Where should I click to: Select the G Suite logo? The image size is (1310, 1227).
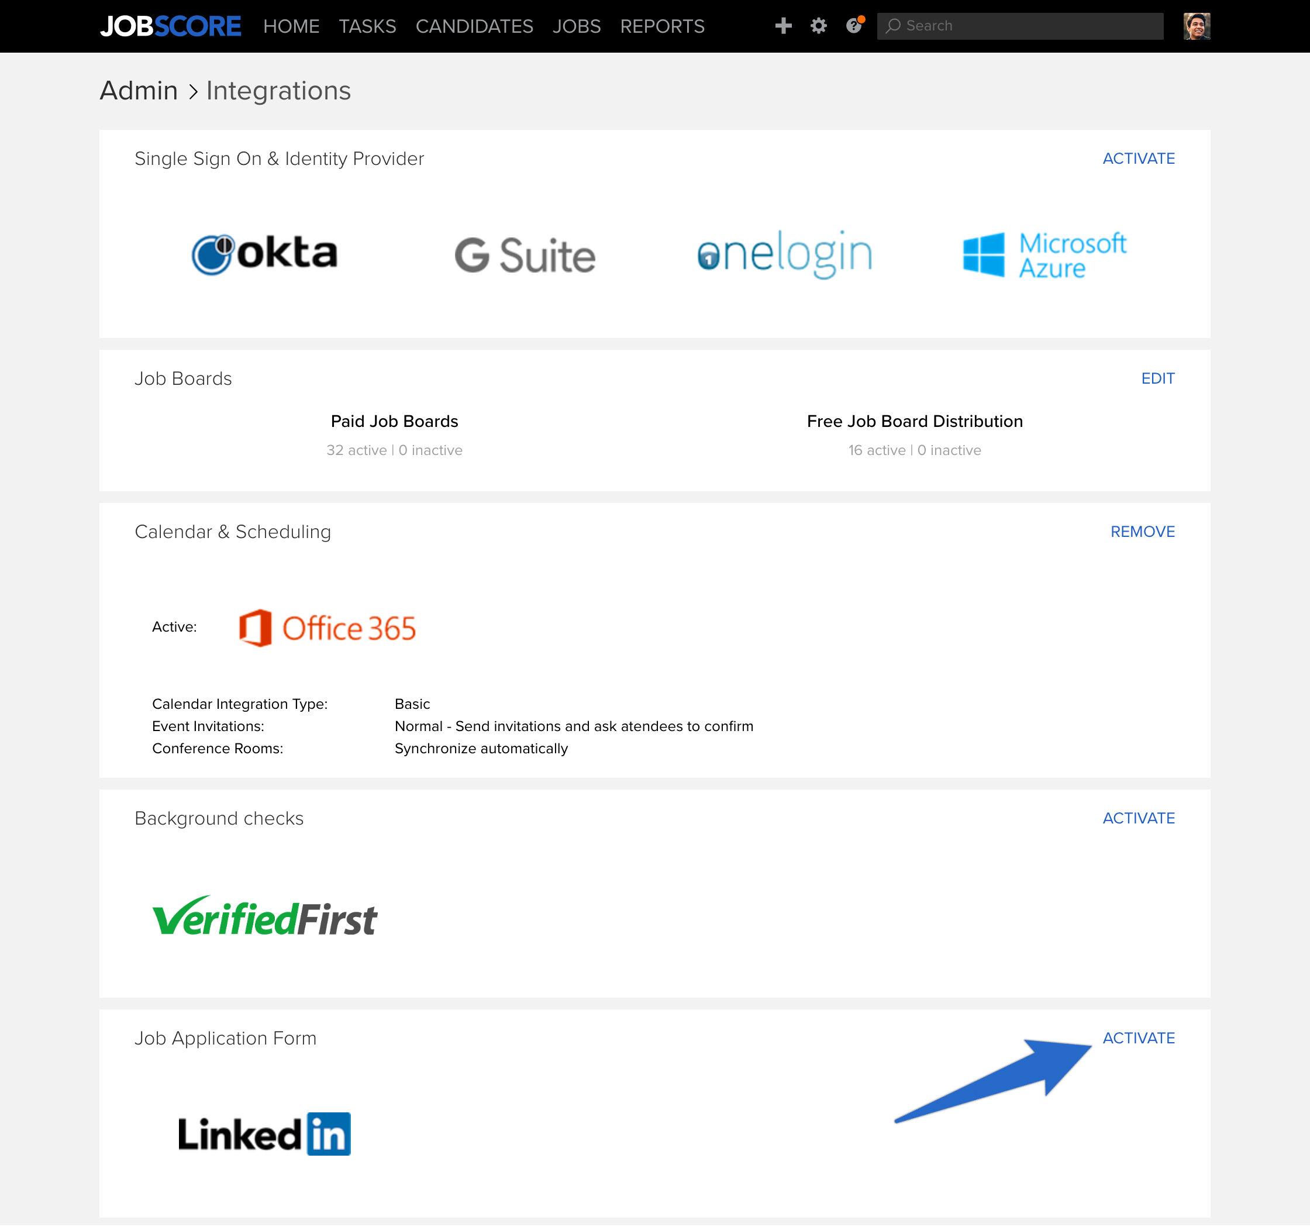point(525,255)
